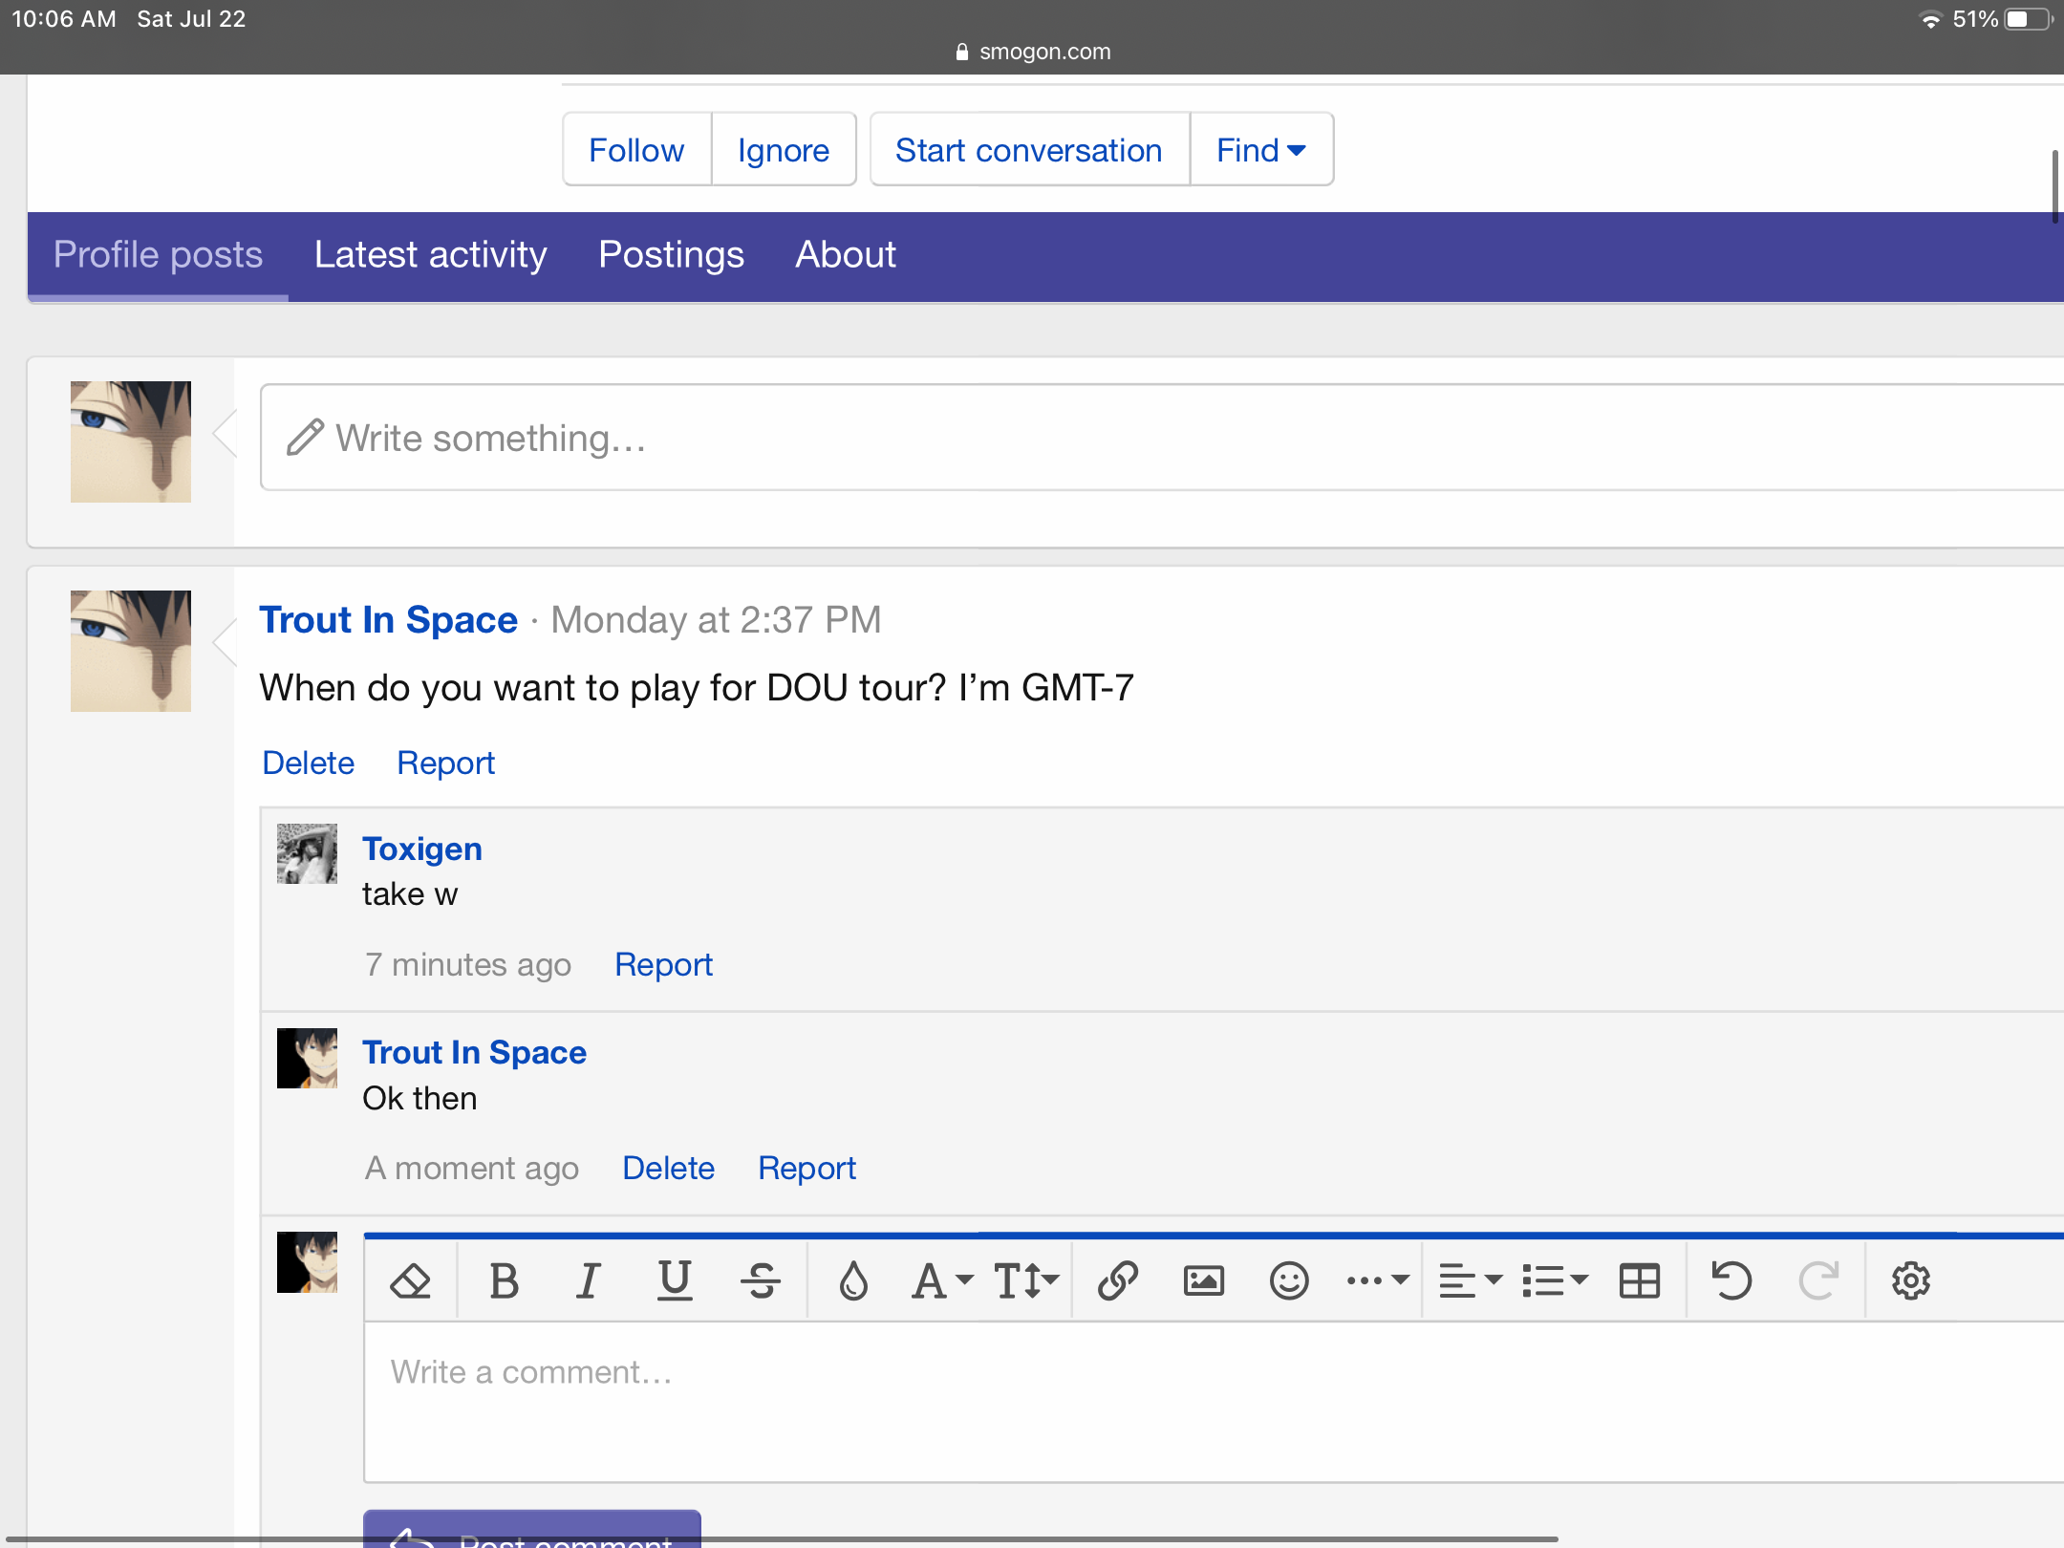Switch to Latest activity tab
The width and height of the screenshot is (2064, 1548).
430,255
